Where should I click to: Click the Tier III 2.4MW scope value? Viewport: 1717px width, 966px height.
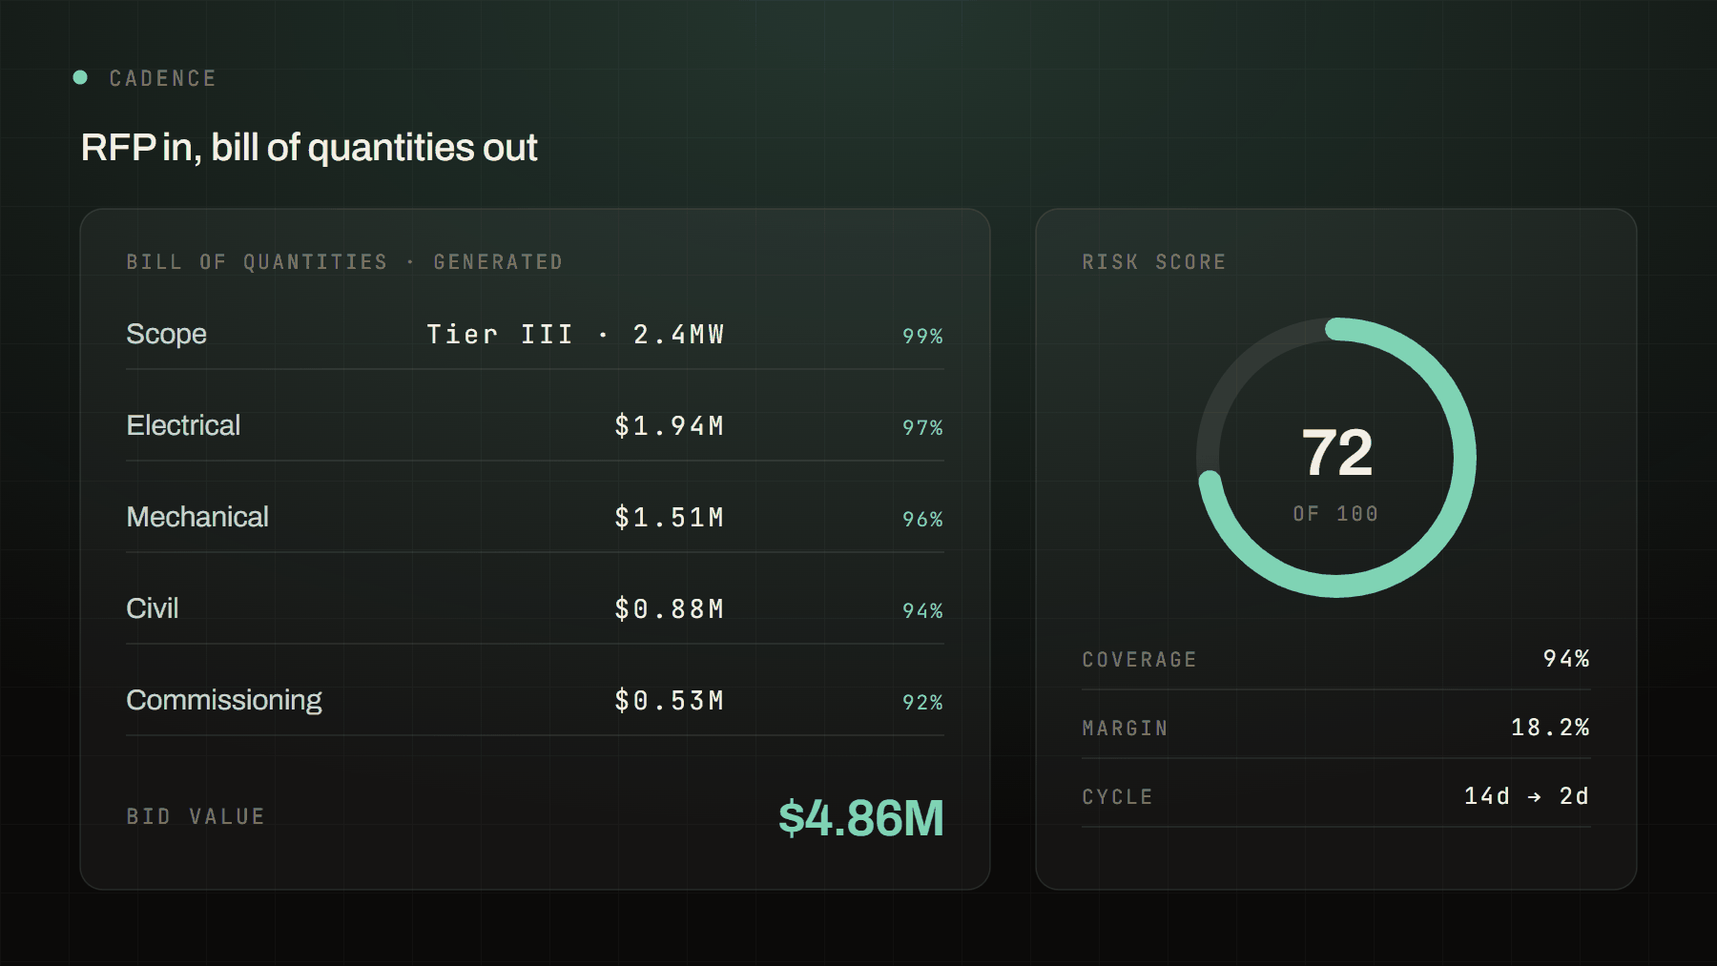575,335
